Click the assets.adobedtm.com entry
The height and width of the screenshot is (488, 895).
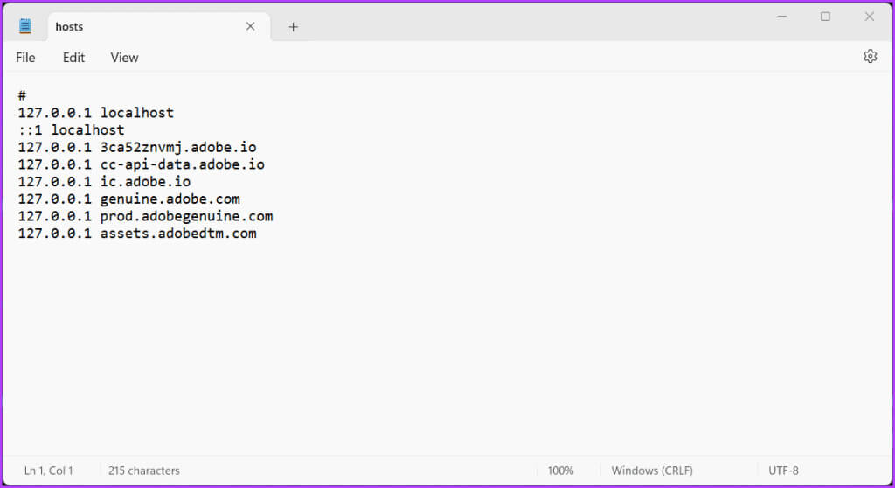coord(137,234)
